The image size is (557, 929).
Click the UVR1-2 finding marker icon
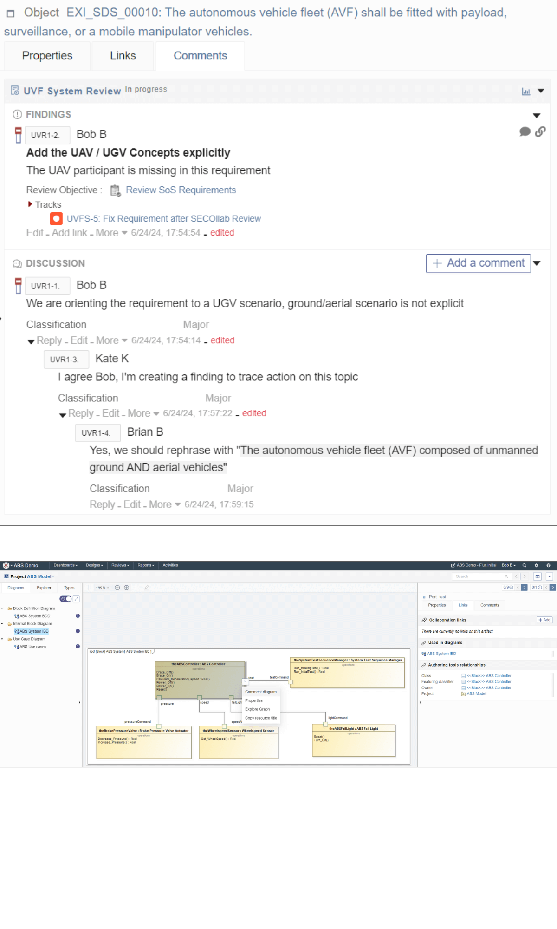pos(18,135)
